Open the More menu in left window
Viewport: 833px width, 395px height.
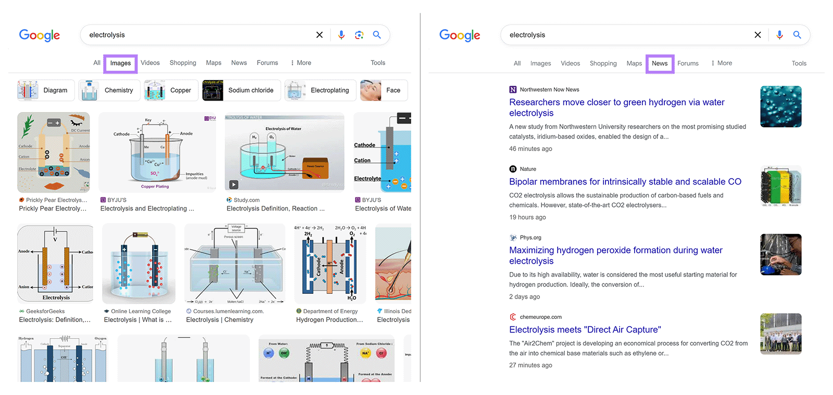[301, 63]
